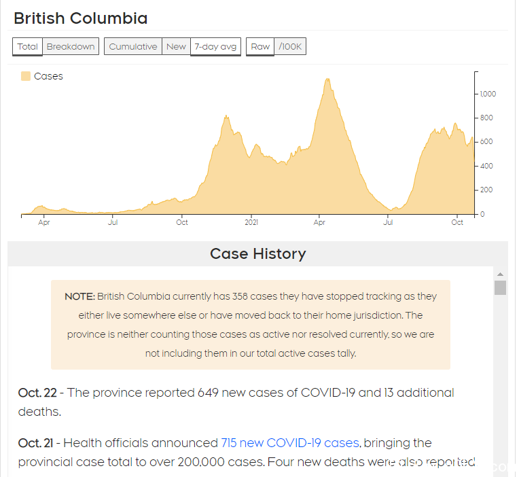Click the Cases legend color swatch

tap(26, 76)
